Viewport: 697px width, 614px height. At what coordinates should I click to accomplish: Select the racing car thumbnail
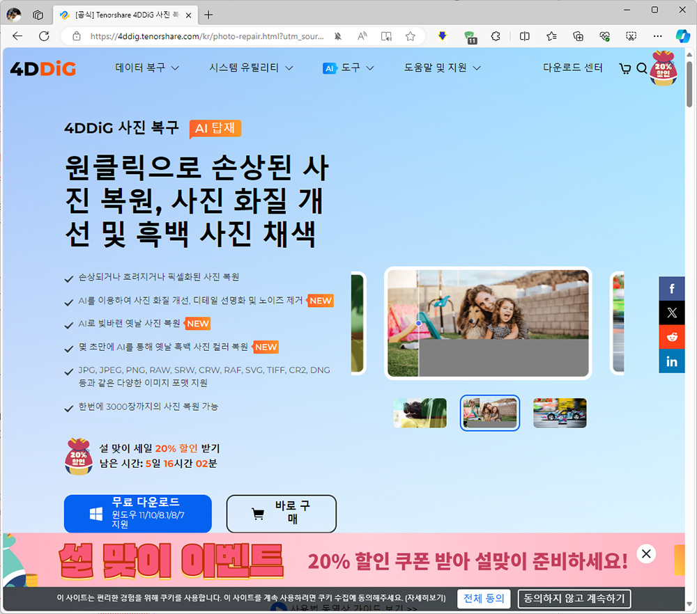point(560,413)
